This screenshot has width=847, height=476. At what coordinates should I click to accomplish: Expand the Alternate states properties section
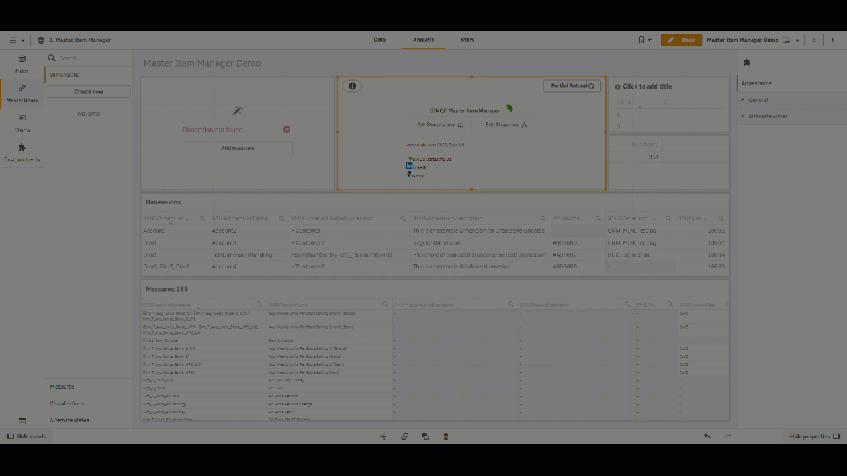tap(792, 116)
